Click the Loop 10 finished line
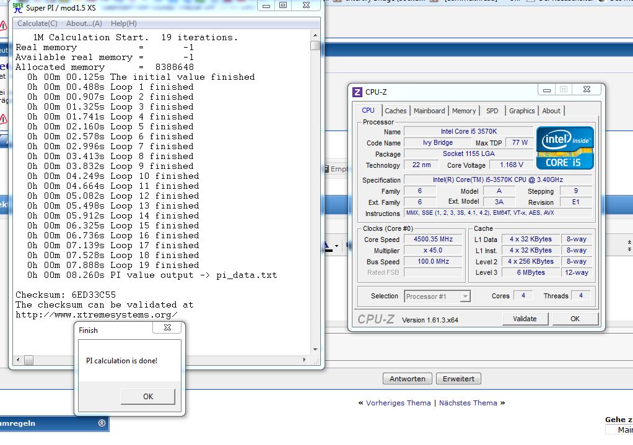Image resolution: width=633 pixels, height=445 pixels. pos(113,176)
